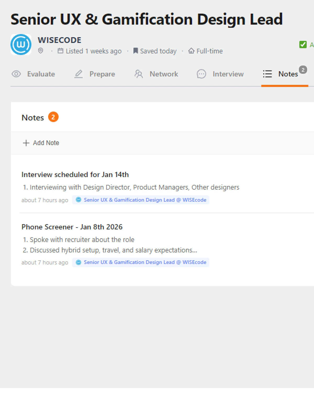Open the 'Phone Screener - Jan 8th 2026' note
This screenshot has height=419, width=314.
pyautogui.click(x=72, y=227)
